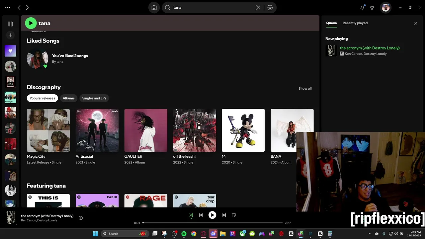Seek in the playback progress bar

pyautogui.click(x=212, y=223)
